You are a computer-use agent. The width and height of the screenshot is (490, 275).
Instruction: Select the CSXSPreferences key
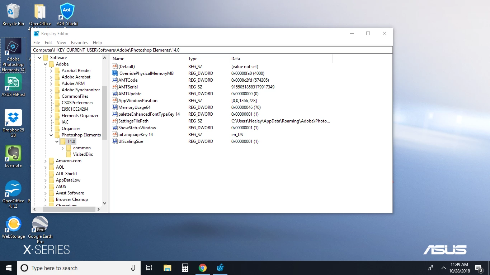[x=77, y=103]
